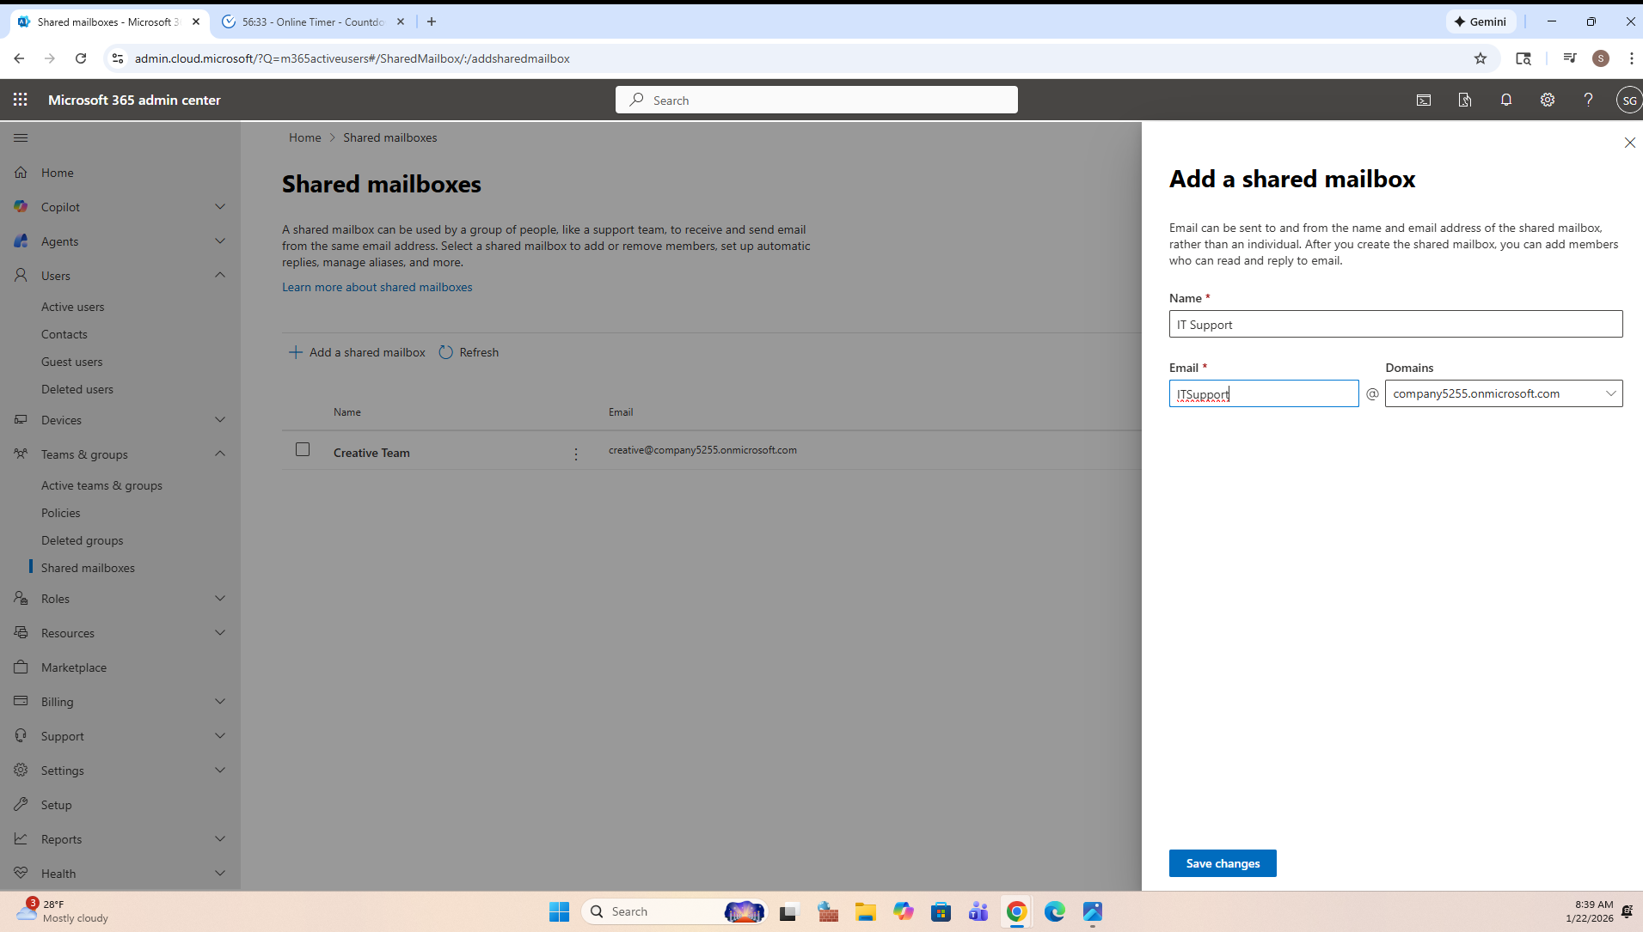Open a new browser tab
The width and height of the screenshot is (1643, 932).
coord(432,21)
